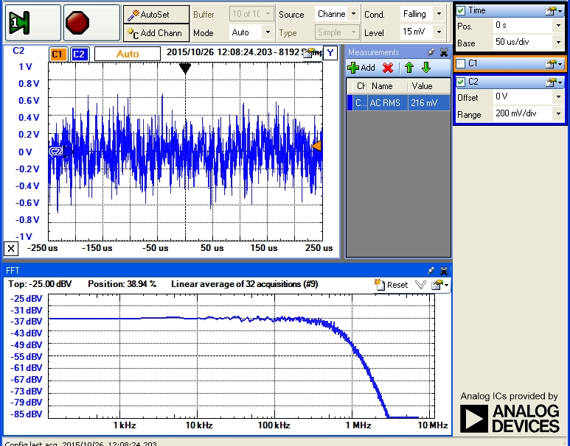Click the X axis button below the plot

pyautogui.click(x=11, y=248)
